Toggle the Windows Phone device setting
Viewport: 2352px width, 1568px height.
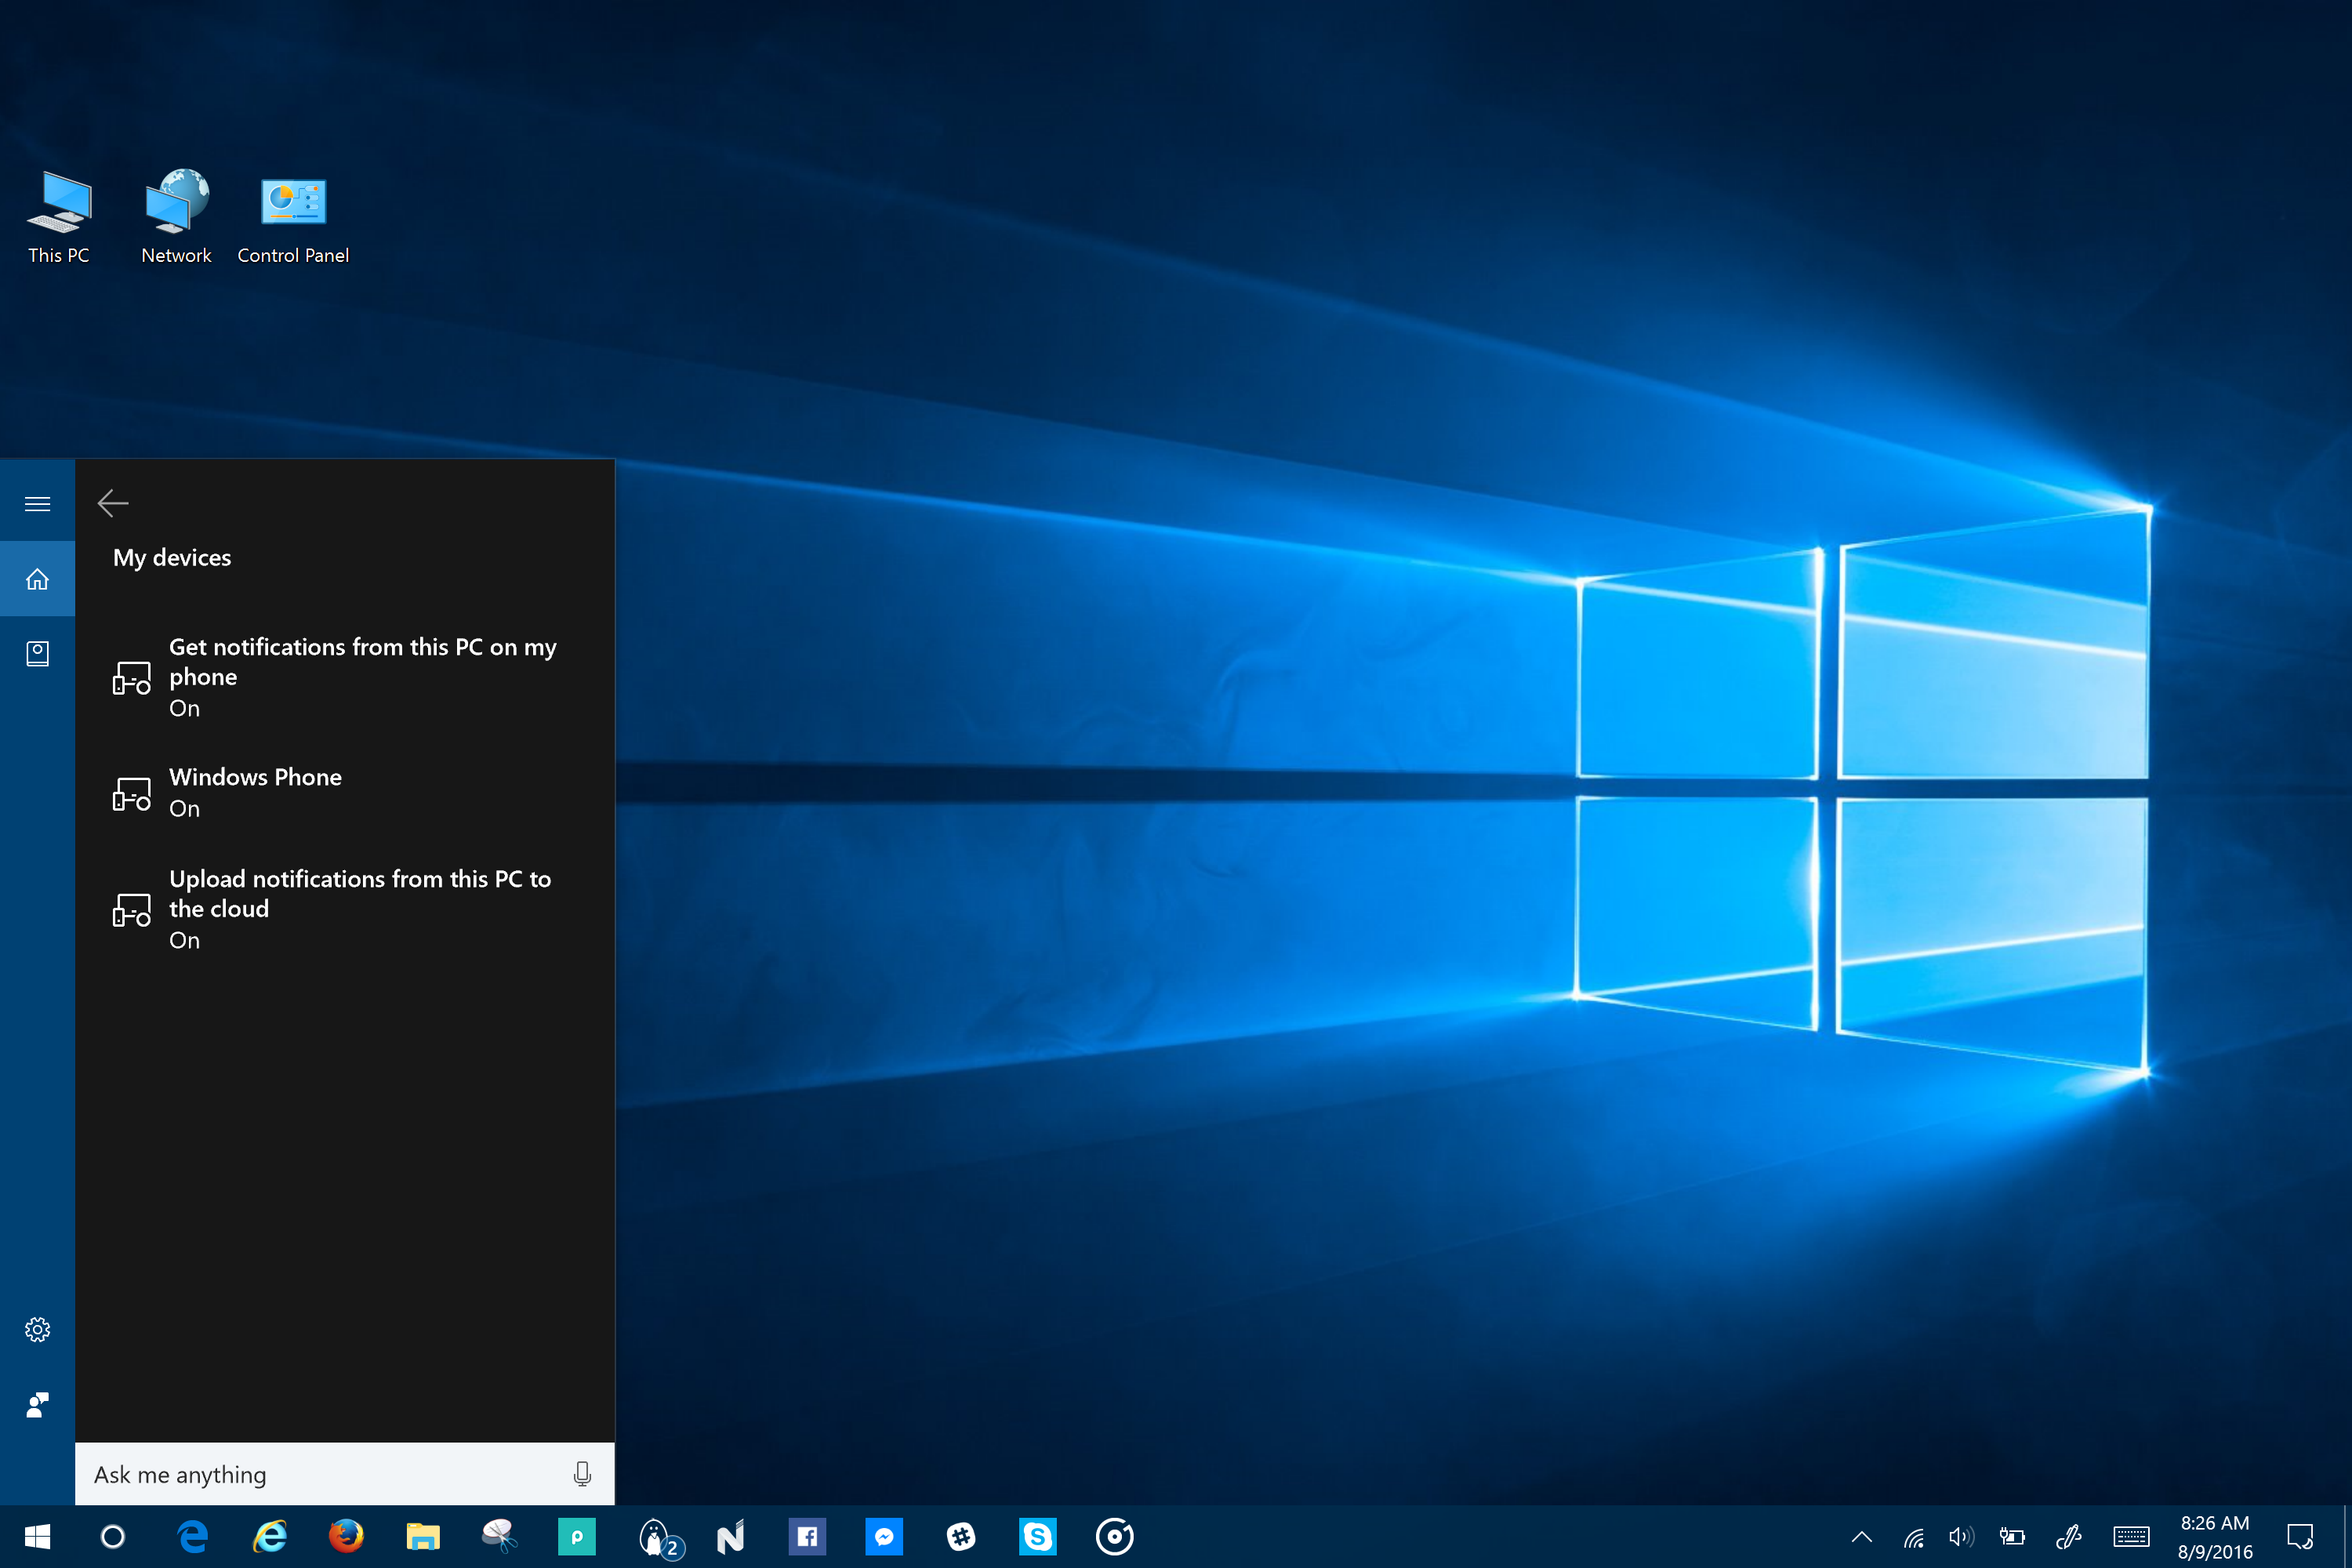pyautogui.click(x=255, y=792)
